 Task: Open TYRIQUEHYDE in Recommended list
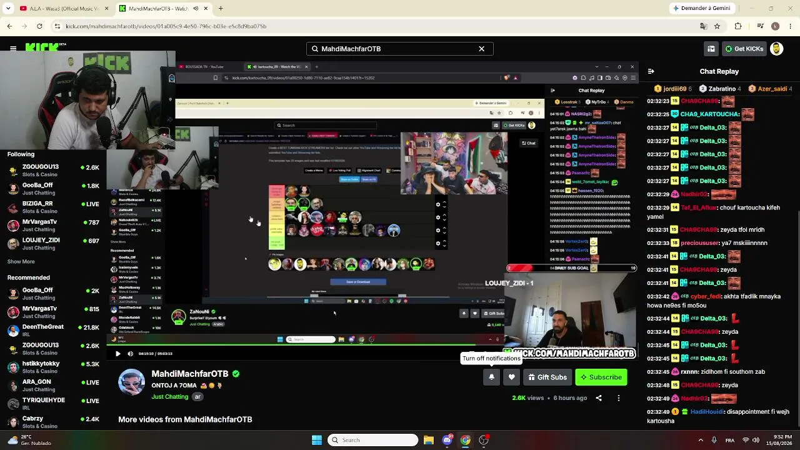pyautogui.click(x=53, y=404)
